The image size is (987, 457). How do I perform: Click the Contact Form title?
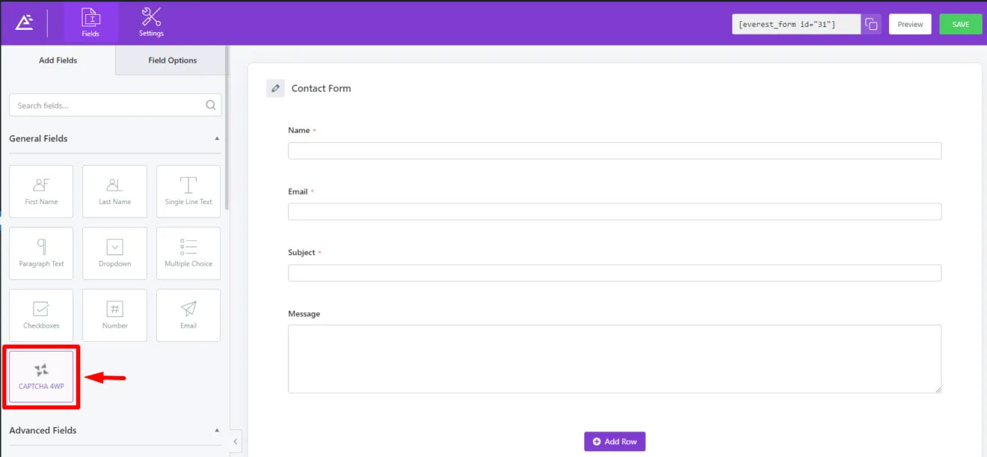coord(321,88)
